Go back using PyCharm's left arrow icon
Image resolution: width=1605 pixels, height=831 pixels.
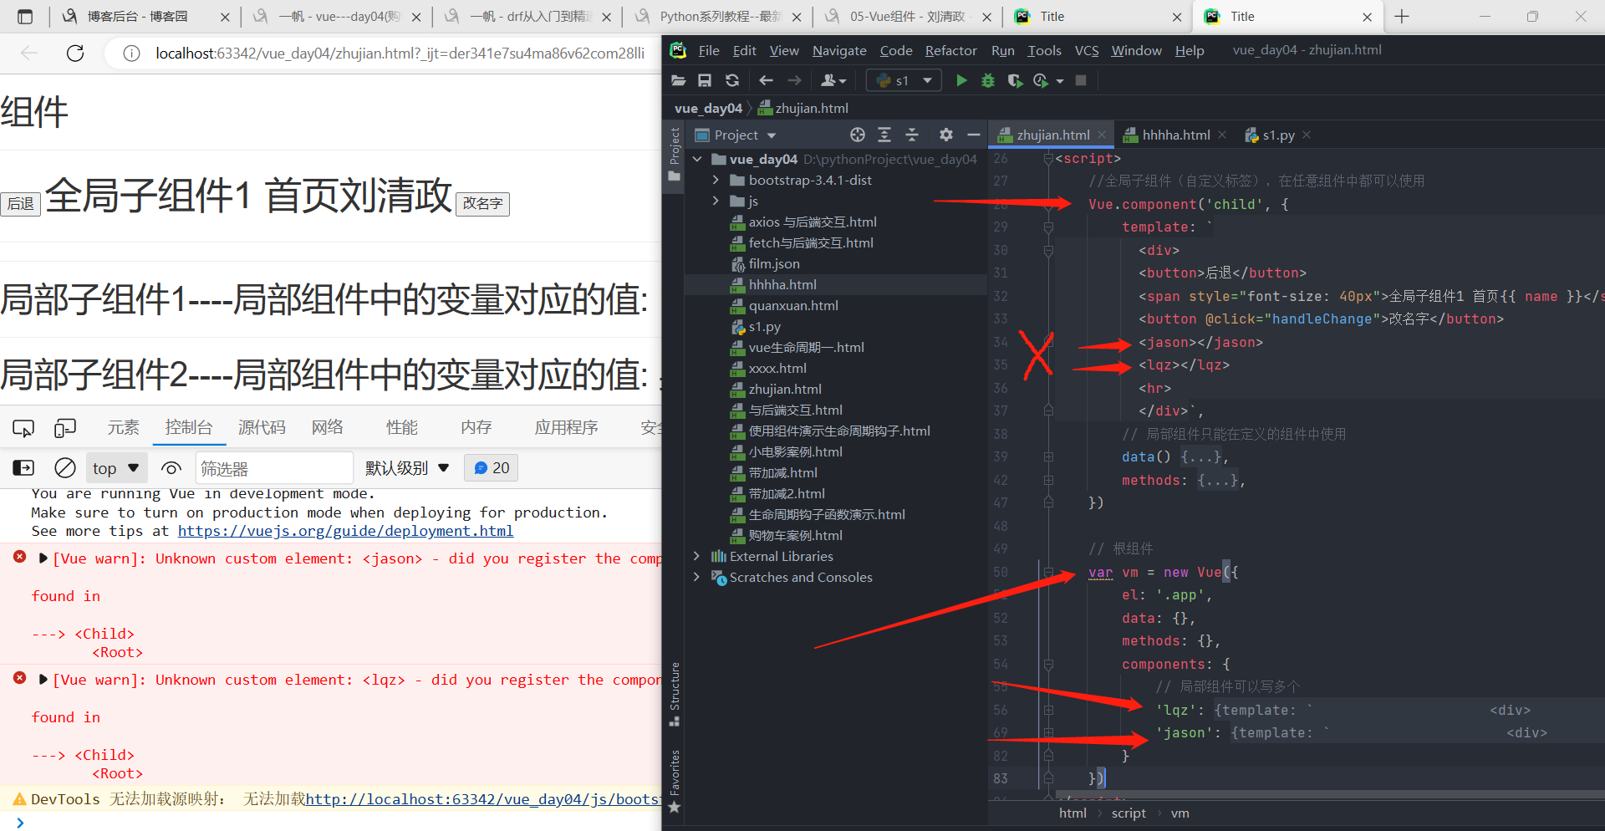pos(766,80)
